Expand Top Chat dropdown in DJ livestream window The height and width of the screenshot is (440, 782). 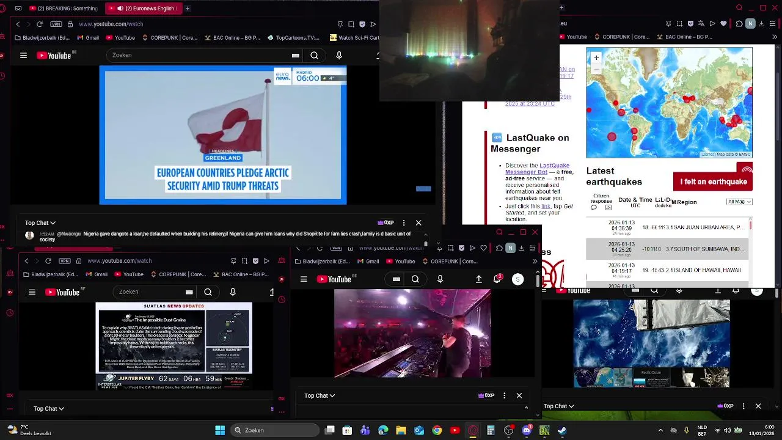[320, 396]
